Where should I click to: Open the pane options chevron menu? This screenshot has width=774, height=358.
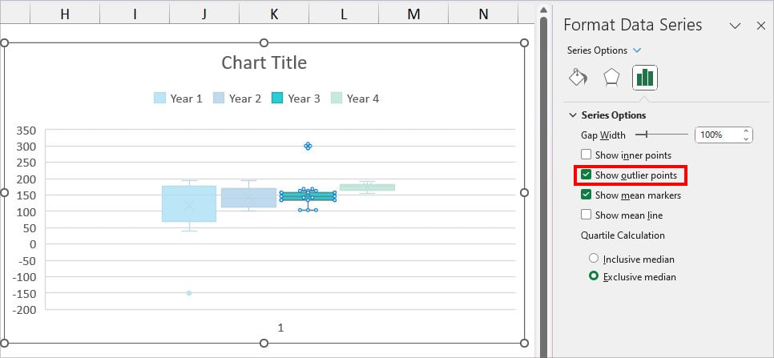coord(735,26)
